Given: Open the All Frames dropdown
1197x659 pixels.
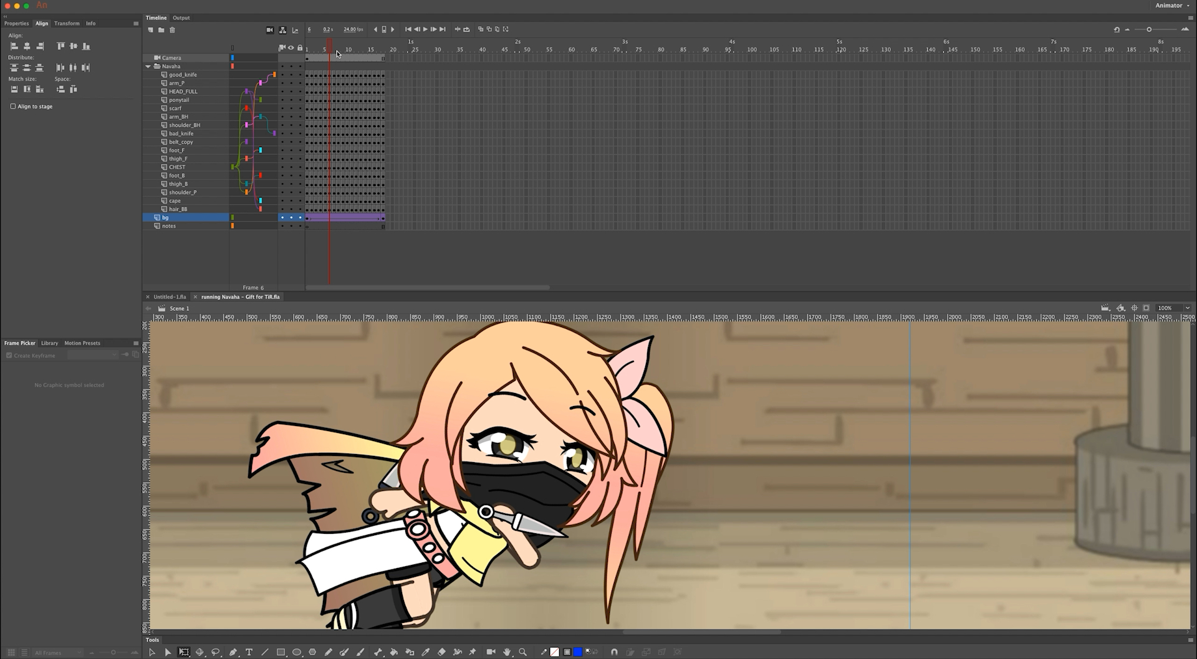Looking at the screenshot, I should 58,653.
